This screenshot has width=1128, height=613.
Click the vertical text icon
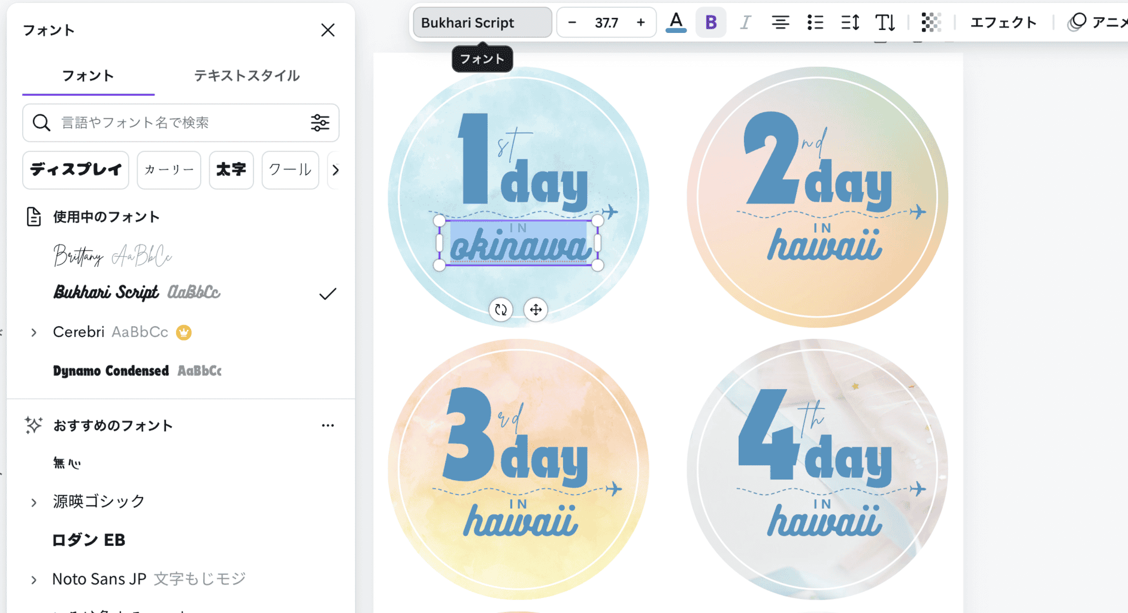[885, 23]
